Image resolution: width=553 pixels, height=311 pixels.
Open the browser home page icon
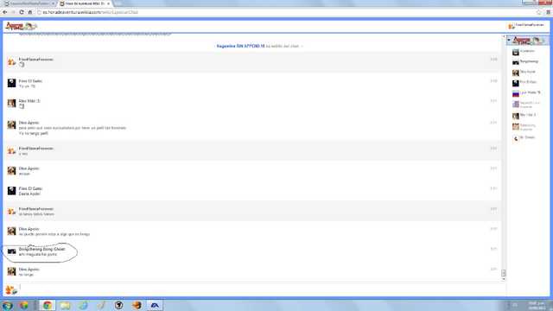click(30, 12)
